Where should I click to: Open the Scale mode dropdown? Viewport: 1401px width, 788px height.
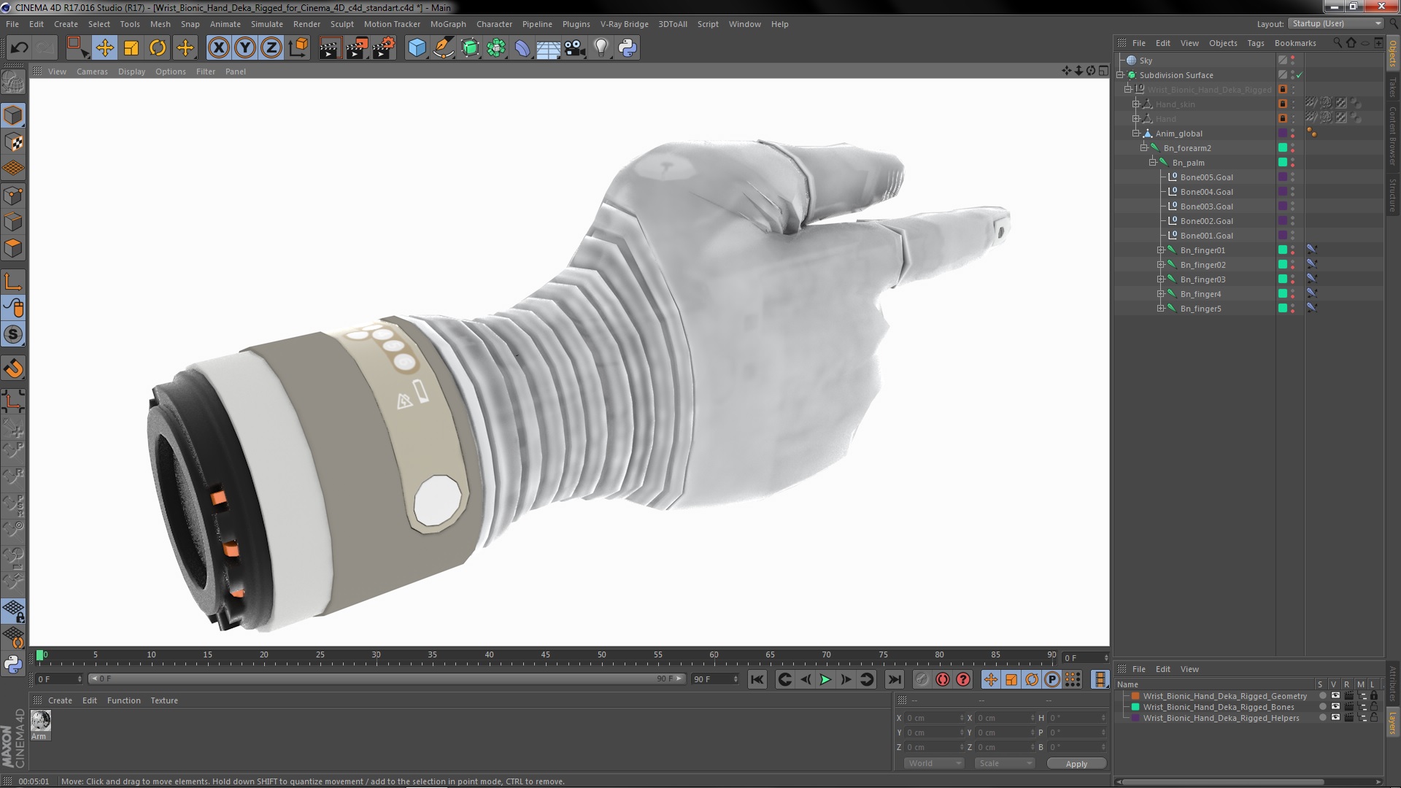pos(1005,763)
